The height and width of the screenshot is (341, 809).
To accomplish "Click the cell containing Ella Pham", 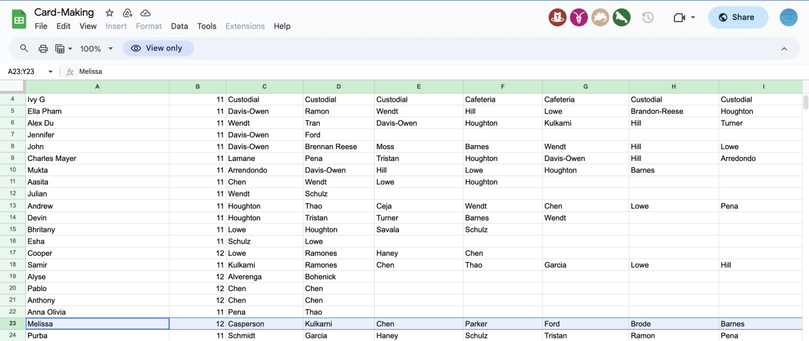I will point(97,111).
